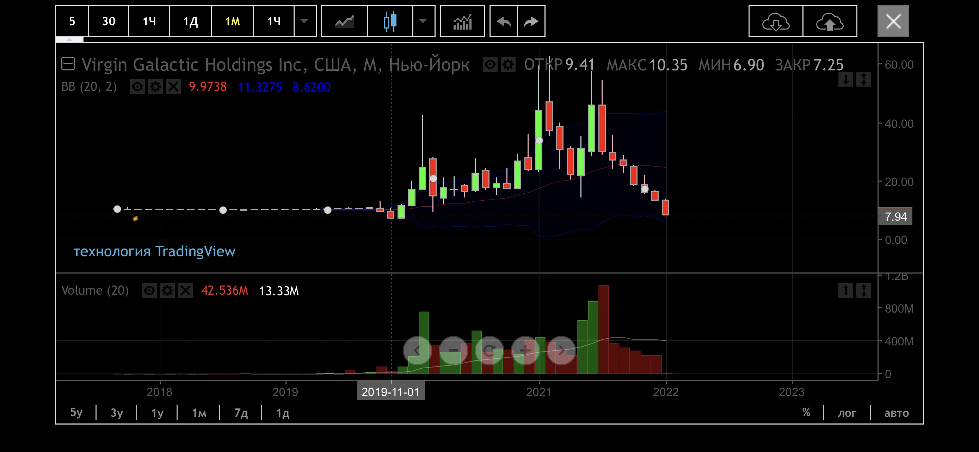
Task: Switch to line chart style
Action: tap(344, 21)
